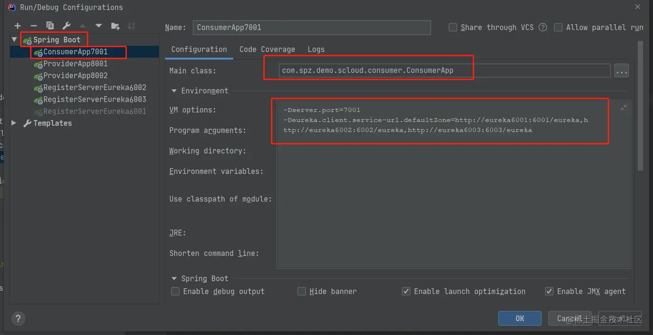Open Logs tab

pyautogui.click(x=316, y=49)
